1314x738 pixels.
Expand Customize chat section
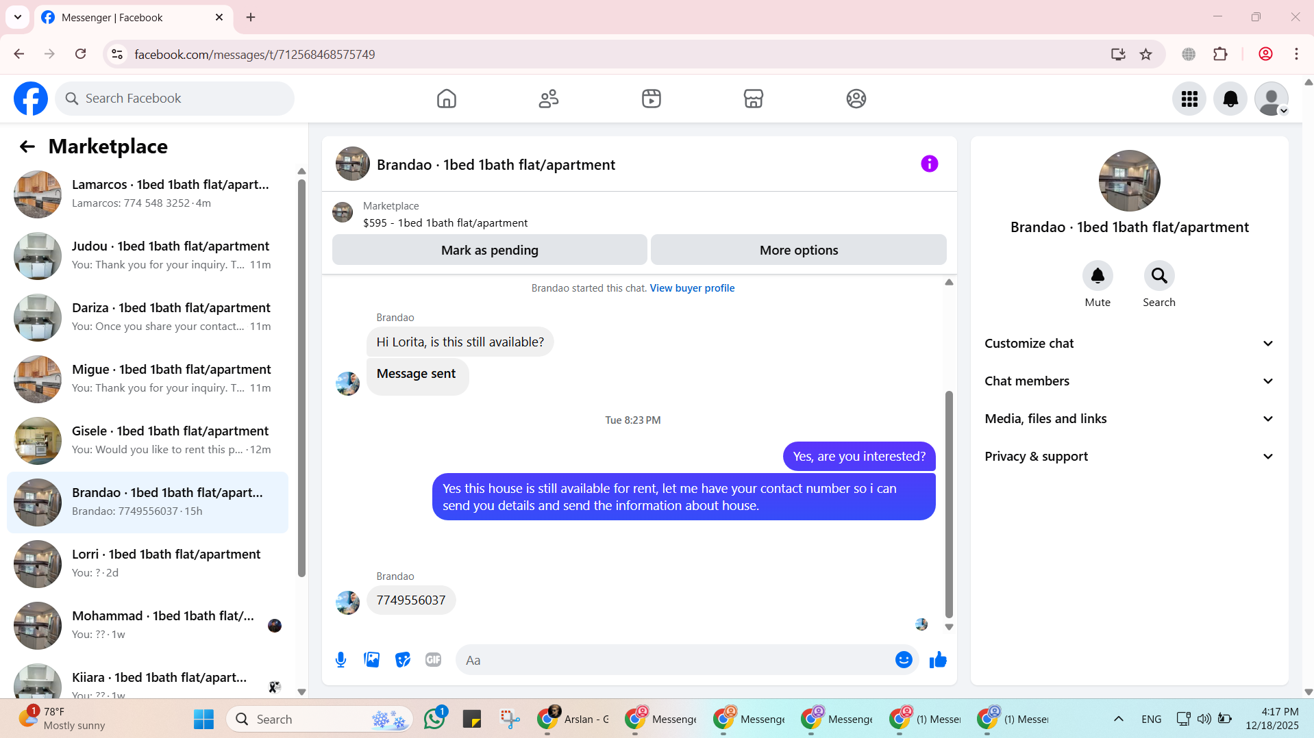(x=1129, y=344)
